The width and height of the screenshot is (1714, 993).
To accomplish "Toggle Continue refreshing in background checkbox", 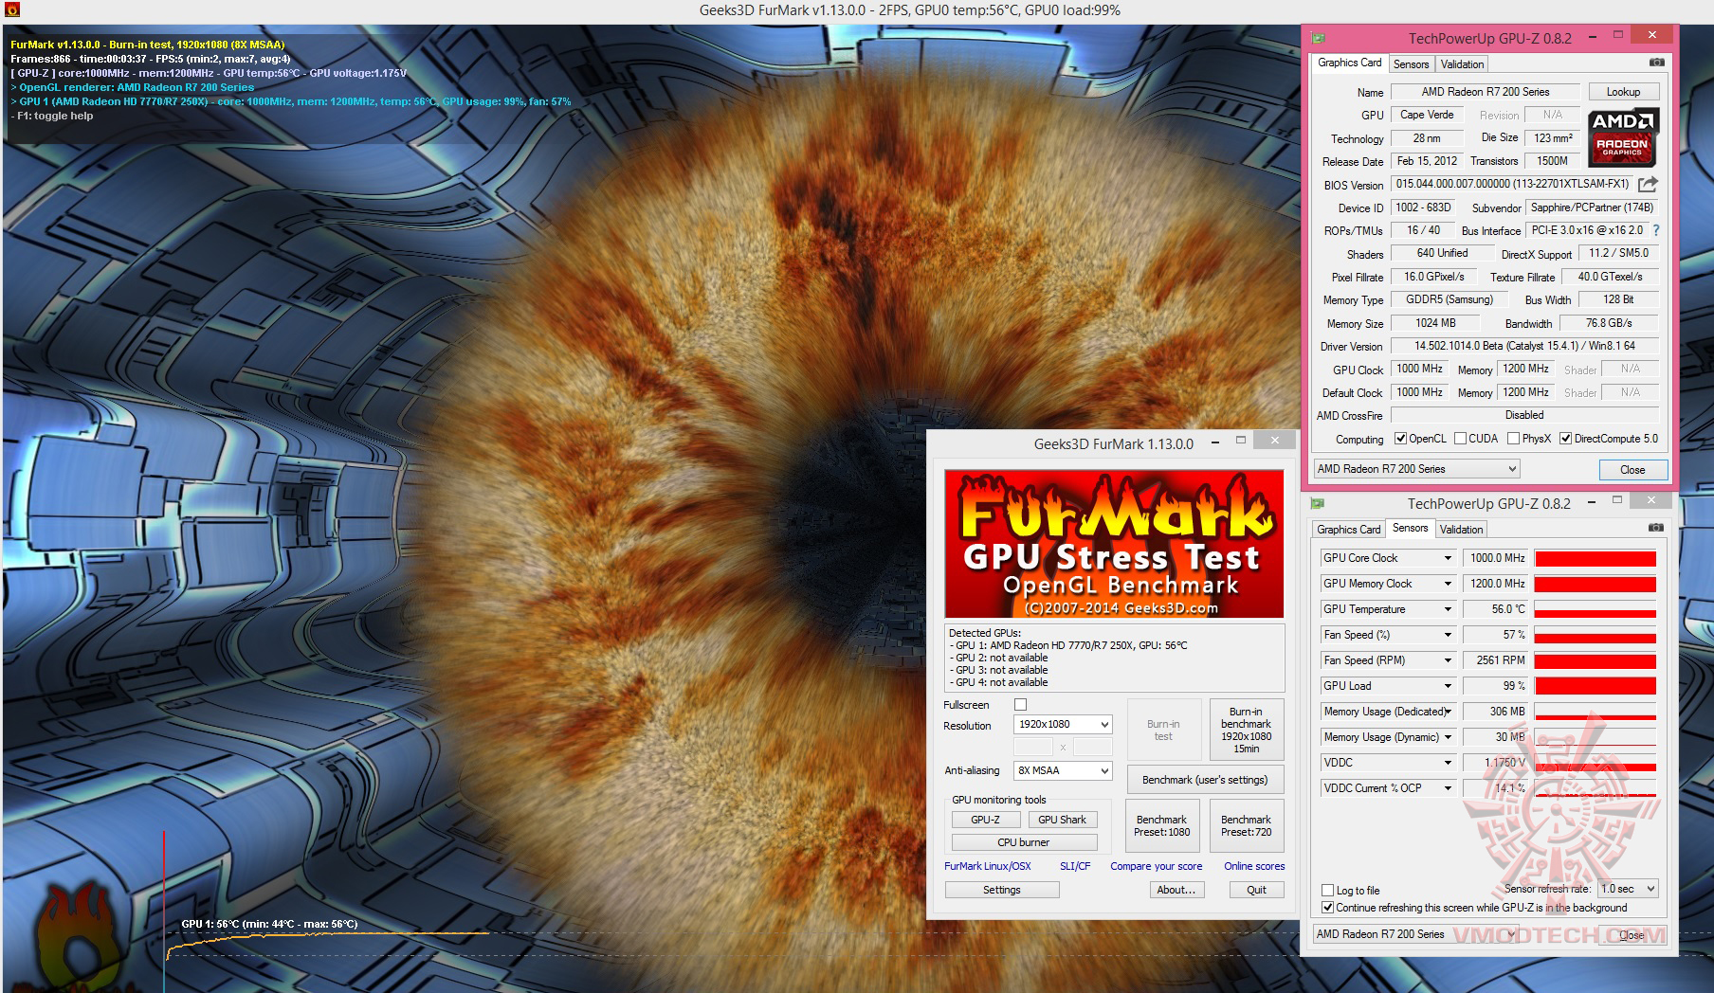I will point(1328,908).
